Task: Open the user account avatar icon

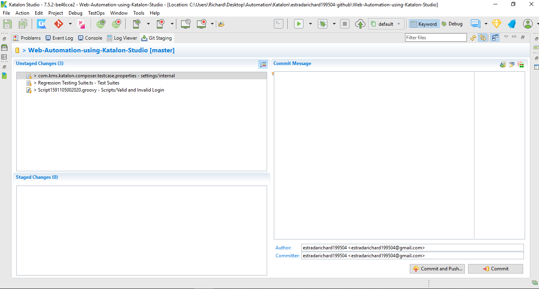Action: point(528,24)
